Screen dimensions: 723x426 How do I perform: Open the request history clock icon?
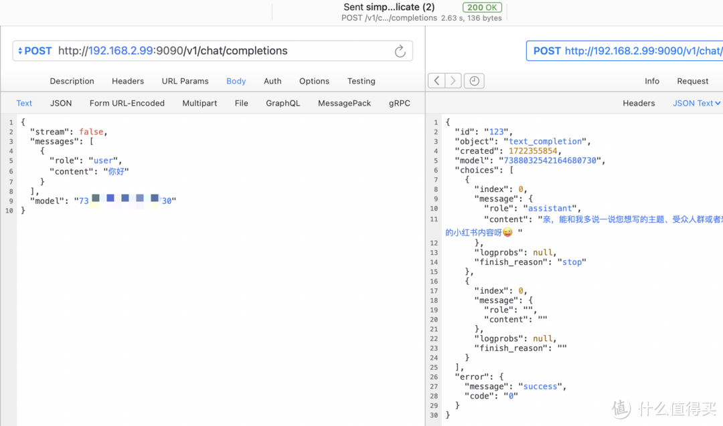coord(474,81)
